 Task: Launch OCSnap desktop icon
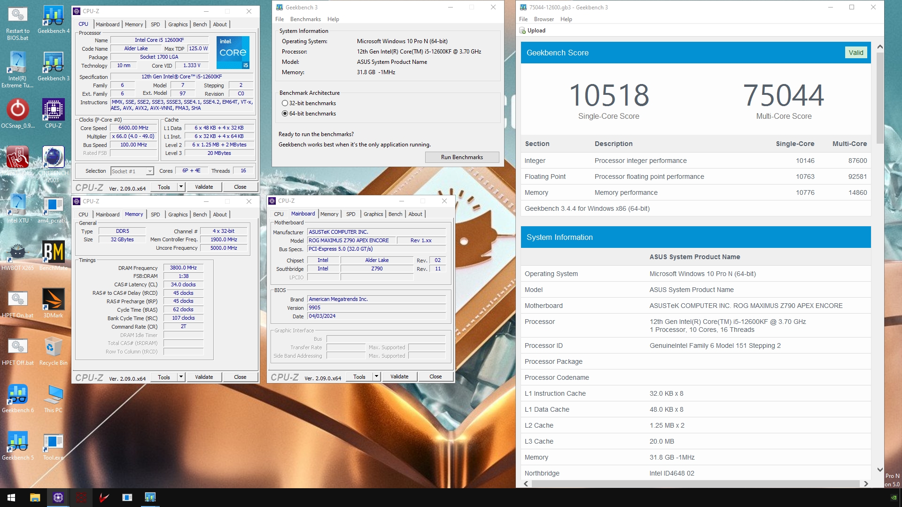coord(17,114)
